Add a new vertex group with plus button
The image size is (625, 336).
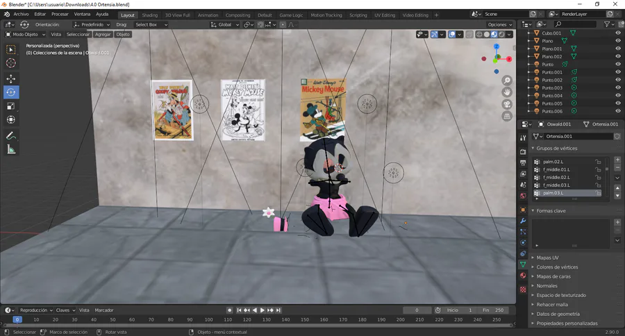pos(617,160)
